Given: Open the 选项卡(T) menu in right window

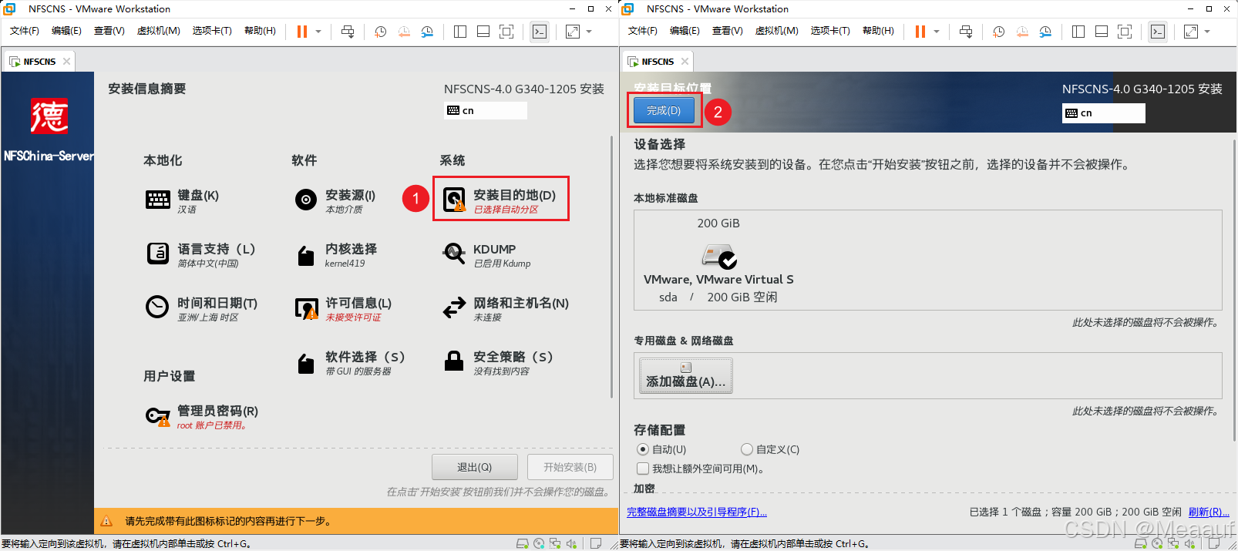Looking at the screenshot, I should pos(830,31).
